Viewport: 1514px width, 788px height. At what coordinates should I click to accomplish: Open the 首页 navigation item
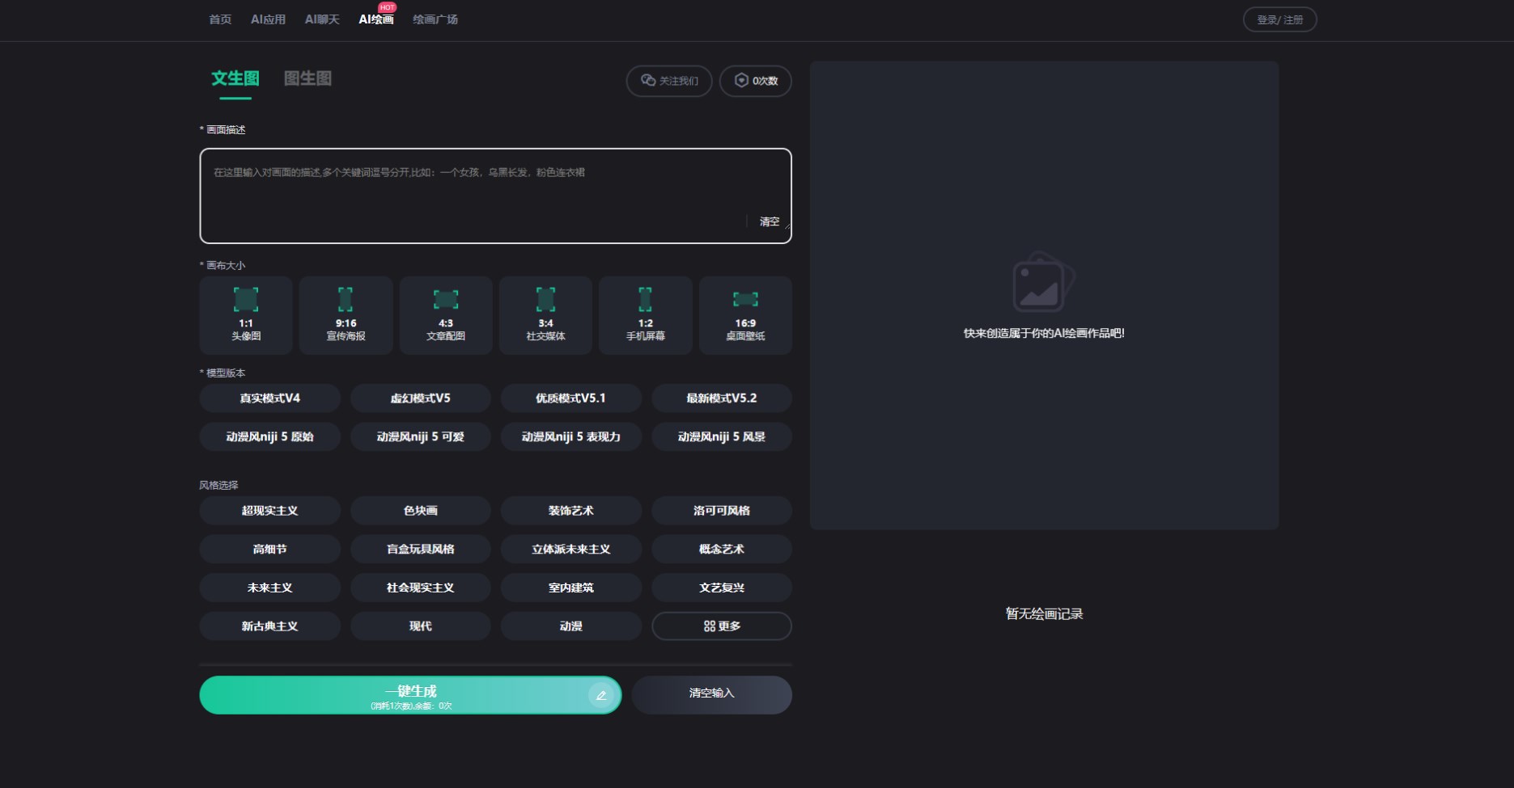[220, 19]
